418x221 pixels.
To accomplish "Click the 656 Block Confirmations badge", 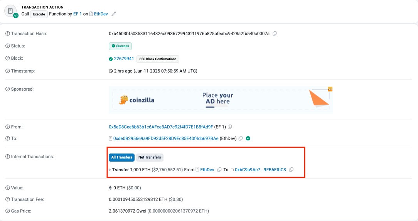I will 158,59.
